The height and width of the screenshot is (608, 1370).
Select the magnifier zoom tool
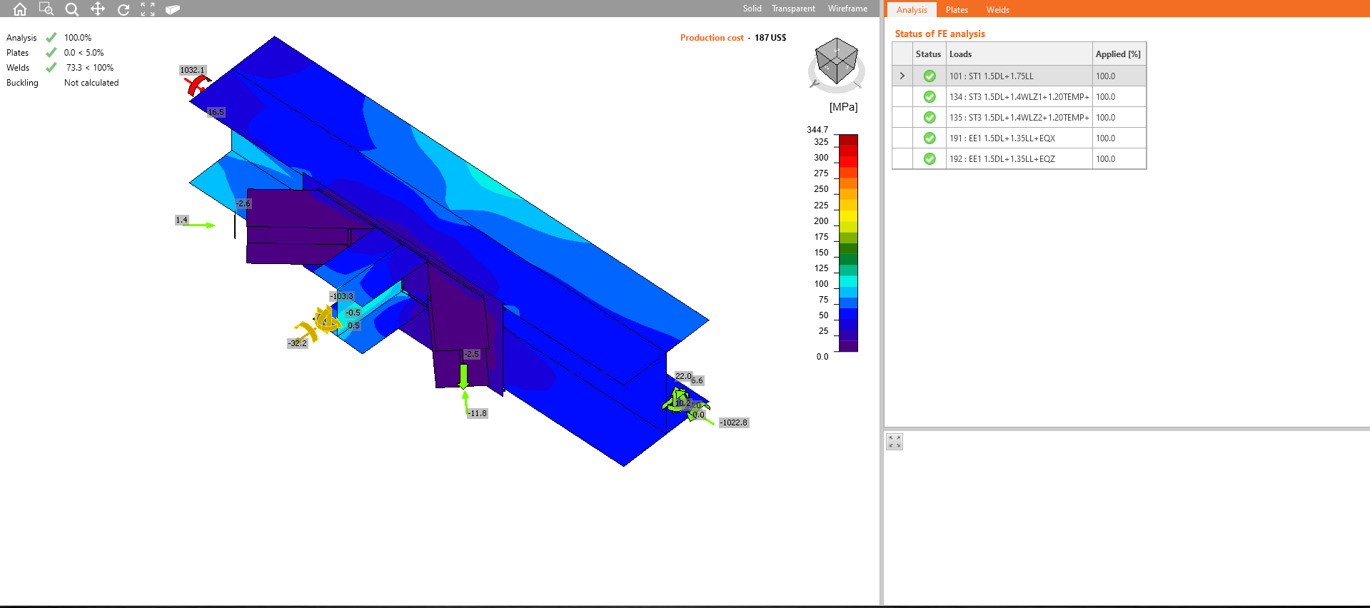pyautogui.click(x=72, y=9)
